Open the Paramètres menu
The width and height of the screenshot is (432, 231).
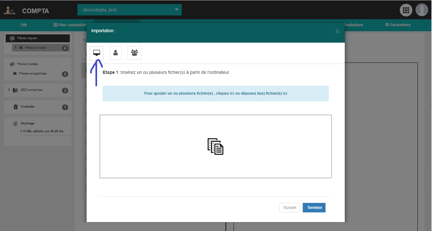[x=398, y=25]
